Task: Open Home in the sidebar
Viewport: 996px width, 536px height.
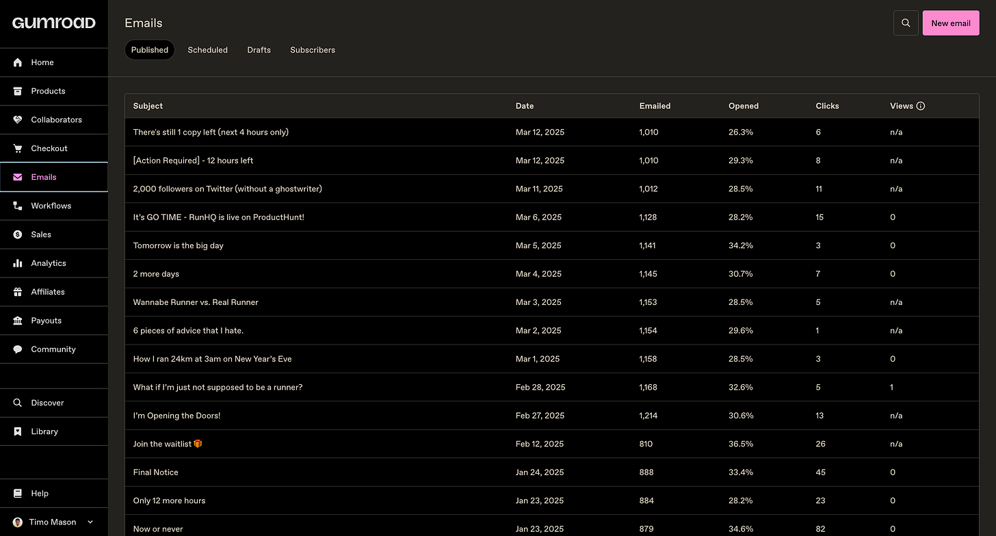Action: [x=53, y=62]
